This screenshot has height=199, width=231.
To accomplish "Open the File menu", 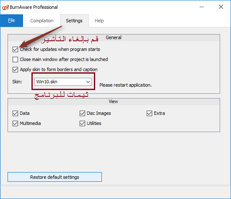I will click(x=11, y=21).
